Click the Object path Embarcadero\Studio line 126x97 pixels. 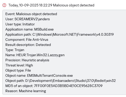click(x=61, y=81)
